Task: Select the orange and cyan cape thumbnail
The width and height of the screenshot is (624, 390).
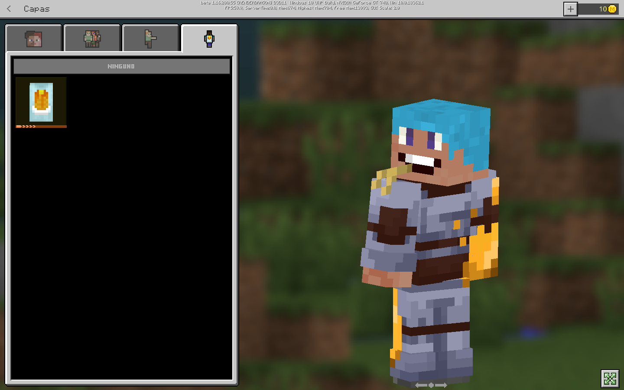Action: coord(41,103)
